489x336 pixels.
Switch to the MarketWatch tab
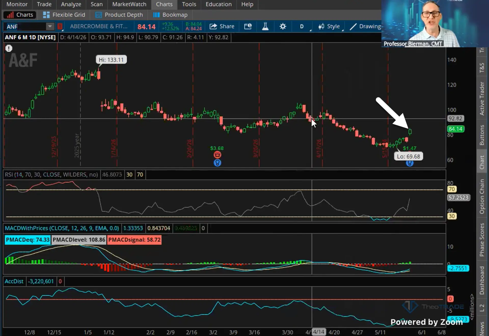tap(129, 4)
